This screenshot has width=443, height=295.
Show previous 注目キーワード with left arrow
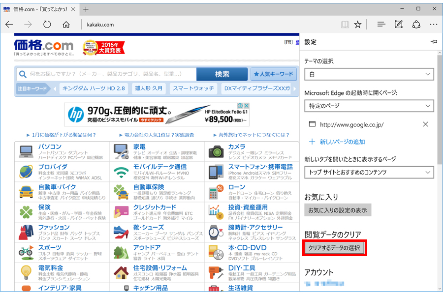(x=55, y=88)
